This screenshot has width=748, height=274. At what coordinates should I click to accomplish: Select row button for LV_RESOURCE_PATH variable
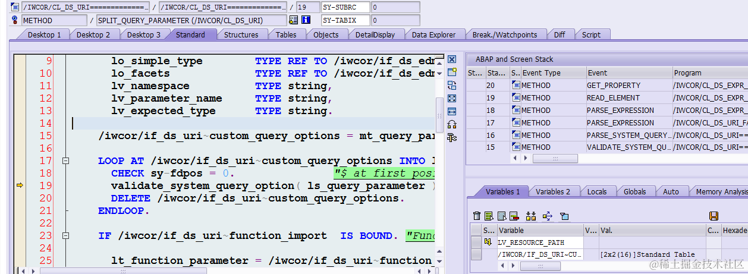coord(476,242)
